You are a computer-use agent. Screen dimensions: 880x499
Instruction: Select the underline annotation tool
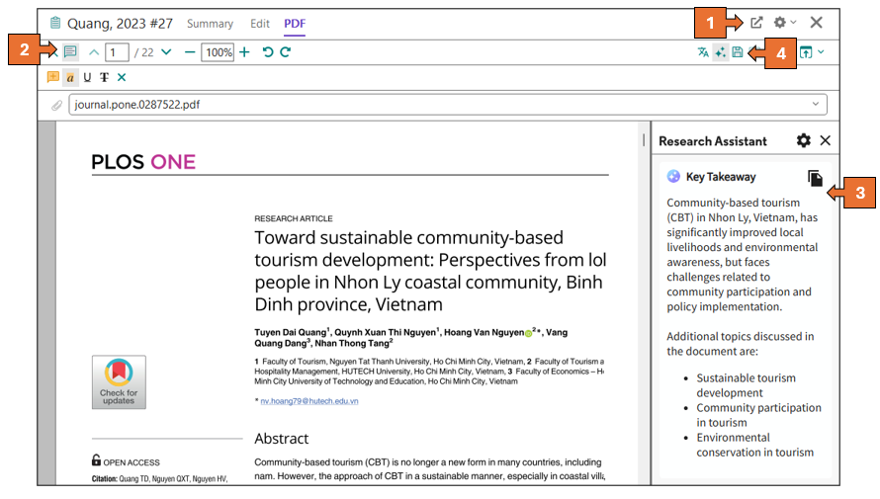click(x=87, y=77)
